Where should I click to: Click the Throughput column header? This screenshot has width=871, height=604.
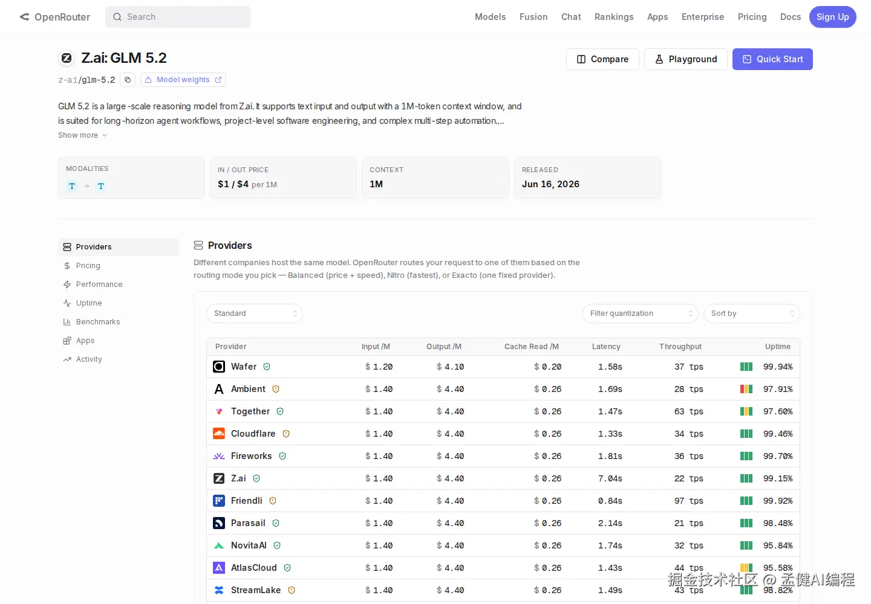click(x=680, y=347)
